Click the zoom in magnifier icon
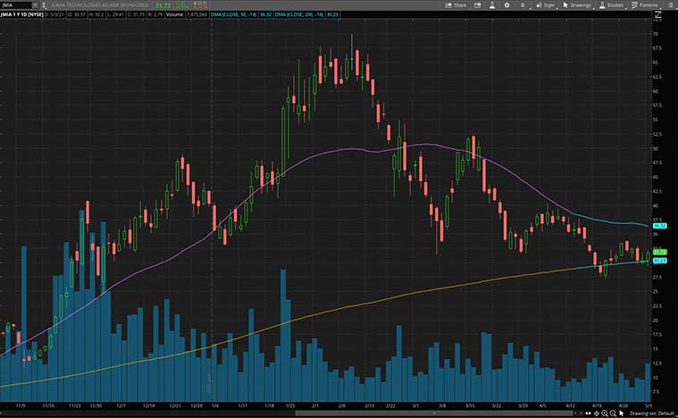This screenshot has height=418, width=678. point(605,414)
